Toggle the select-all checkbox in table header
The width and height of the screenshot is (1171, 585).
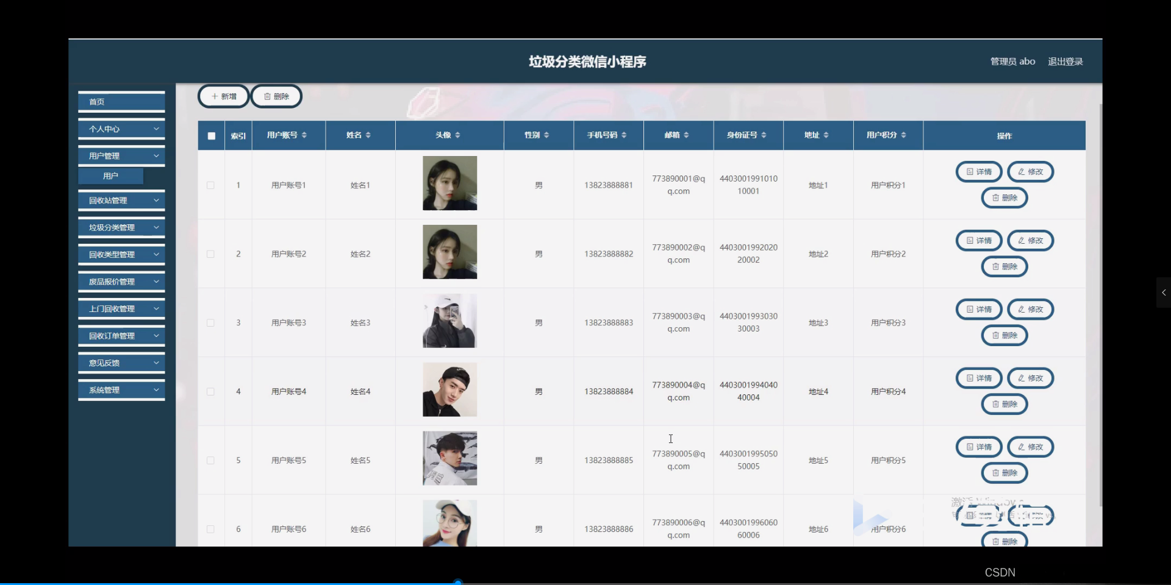[x=211, y=135]
